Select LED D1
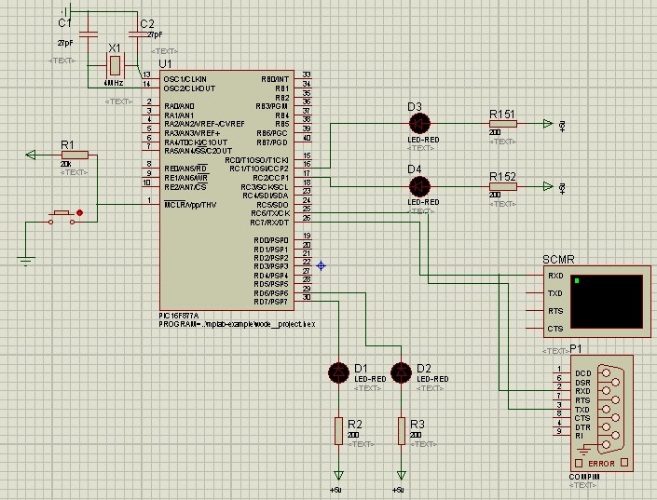This screenshot has height=500, width=657. point(338,372)
